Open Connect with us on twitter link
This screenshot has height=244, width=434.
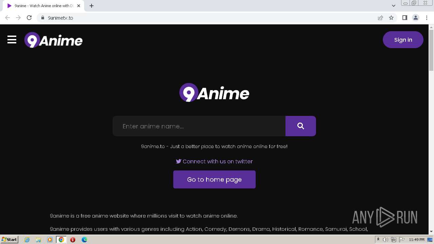(214, 161)
